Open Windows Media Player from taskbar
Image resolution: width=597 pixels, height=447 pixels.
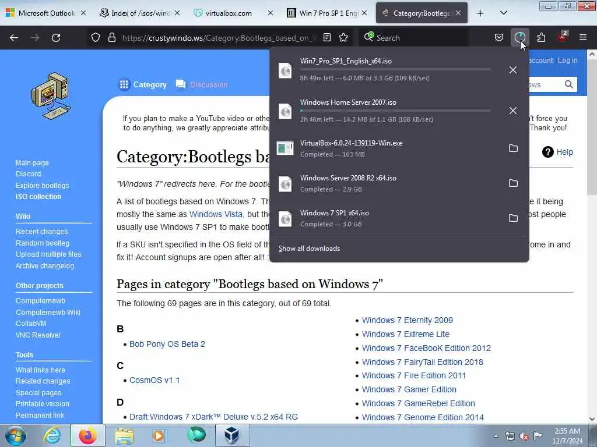click(159, 435)
